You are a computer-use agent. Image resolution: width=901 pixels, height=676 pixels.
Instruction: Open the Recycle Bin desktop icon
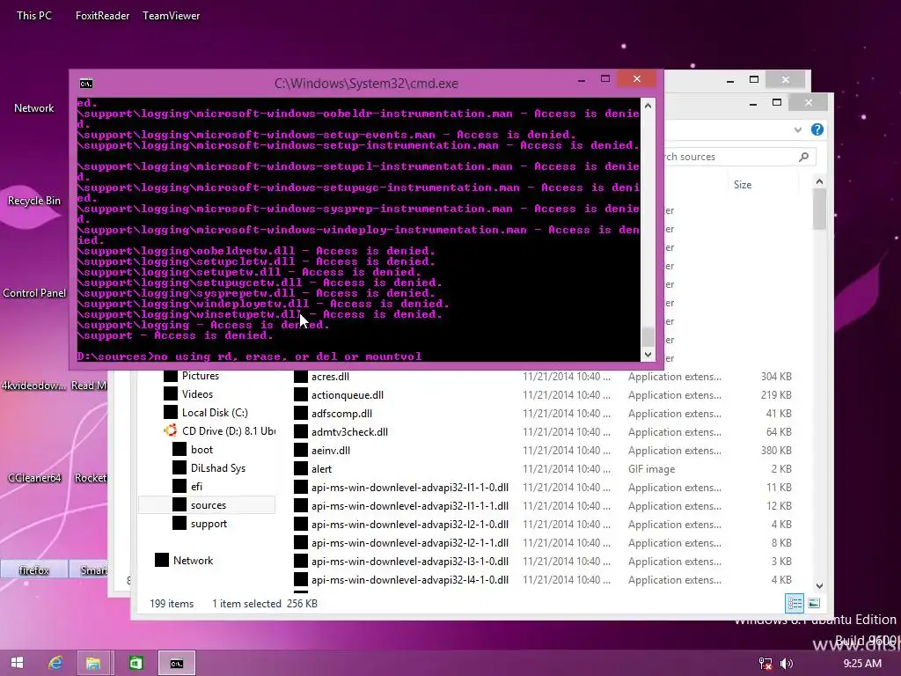(x=34, y=201)
